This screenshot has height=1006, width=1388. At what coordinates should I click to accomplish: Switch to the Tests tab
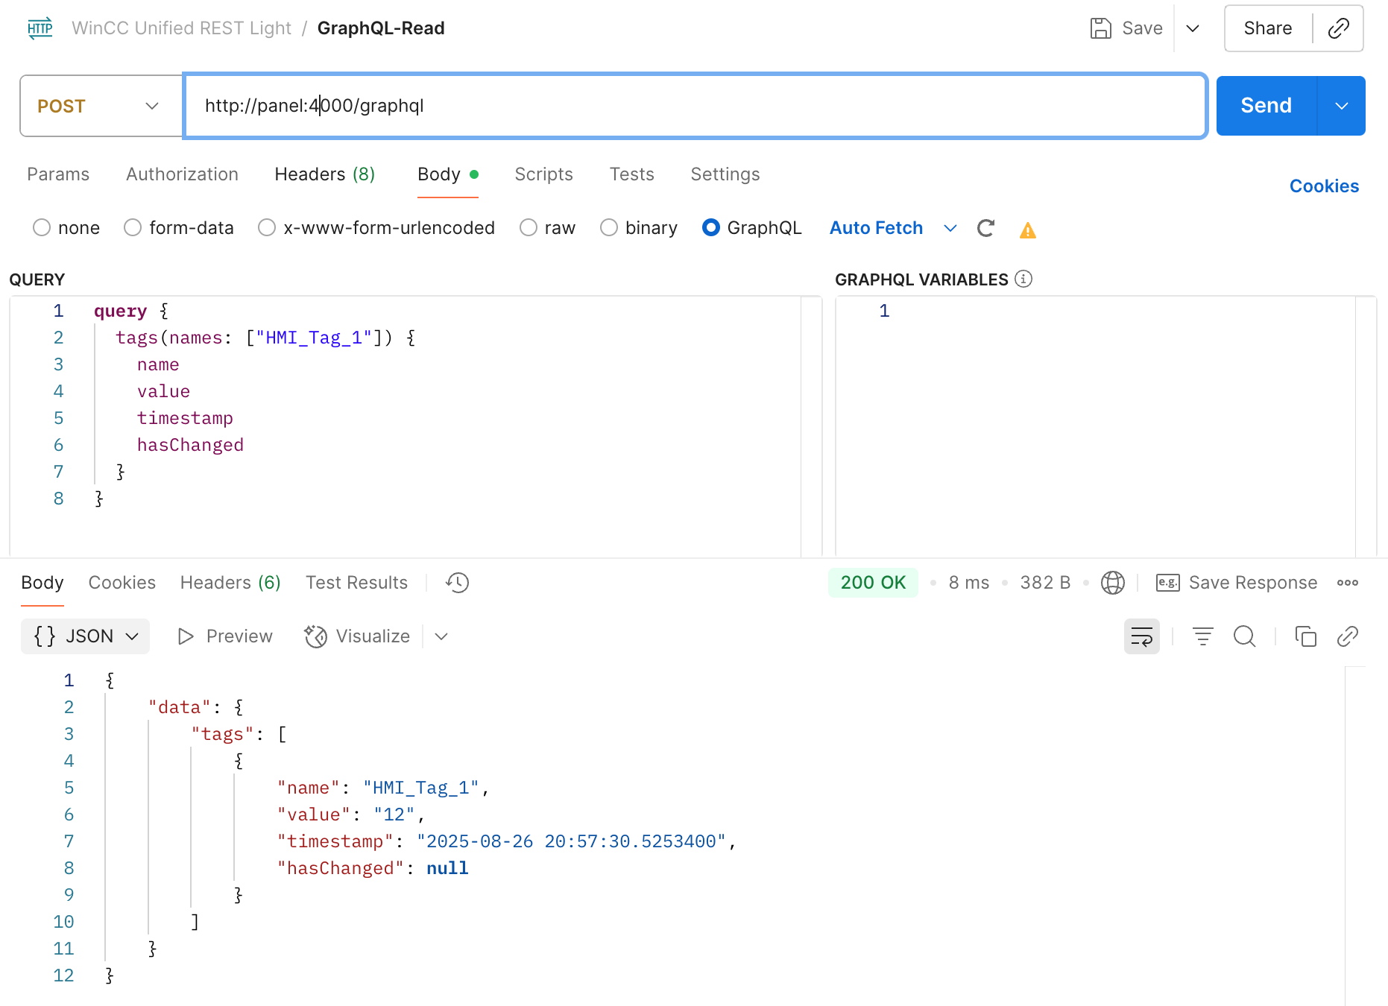pyautogui.click(x=632, y=174)
